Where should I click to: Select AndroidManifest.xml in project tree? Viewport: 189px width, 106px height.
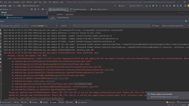point(14,18)
